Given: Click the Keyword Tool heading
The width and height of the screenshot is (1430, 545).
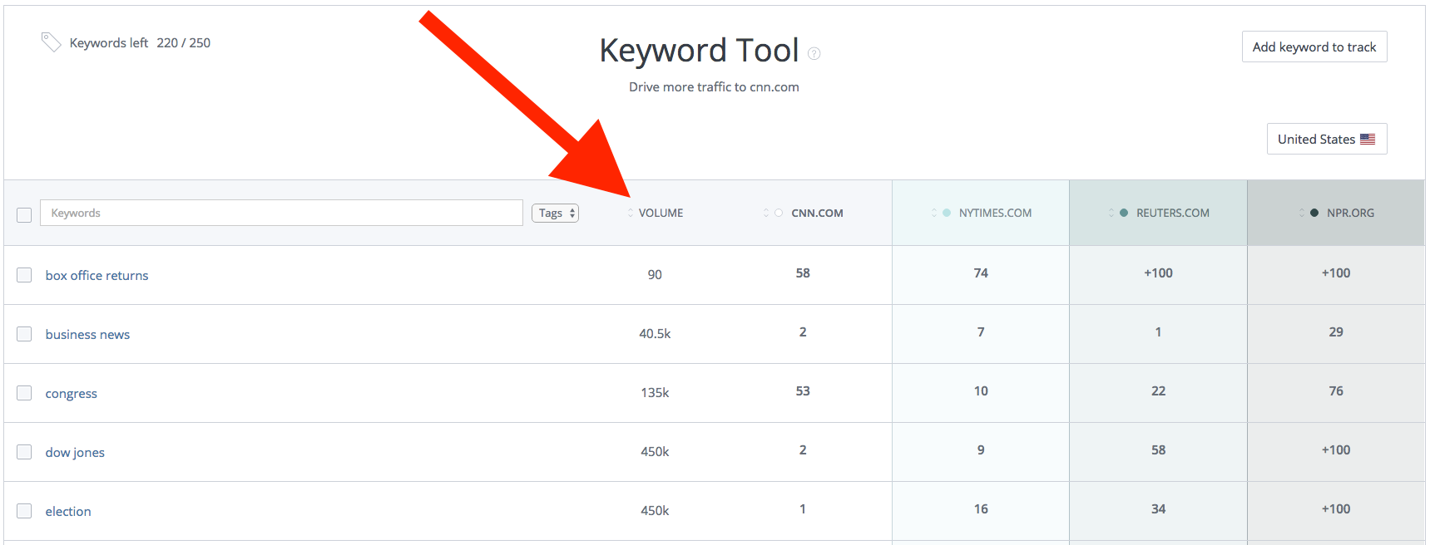Looking at the screenshot, I should (699, 51).
